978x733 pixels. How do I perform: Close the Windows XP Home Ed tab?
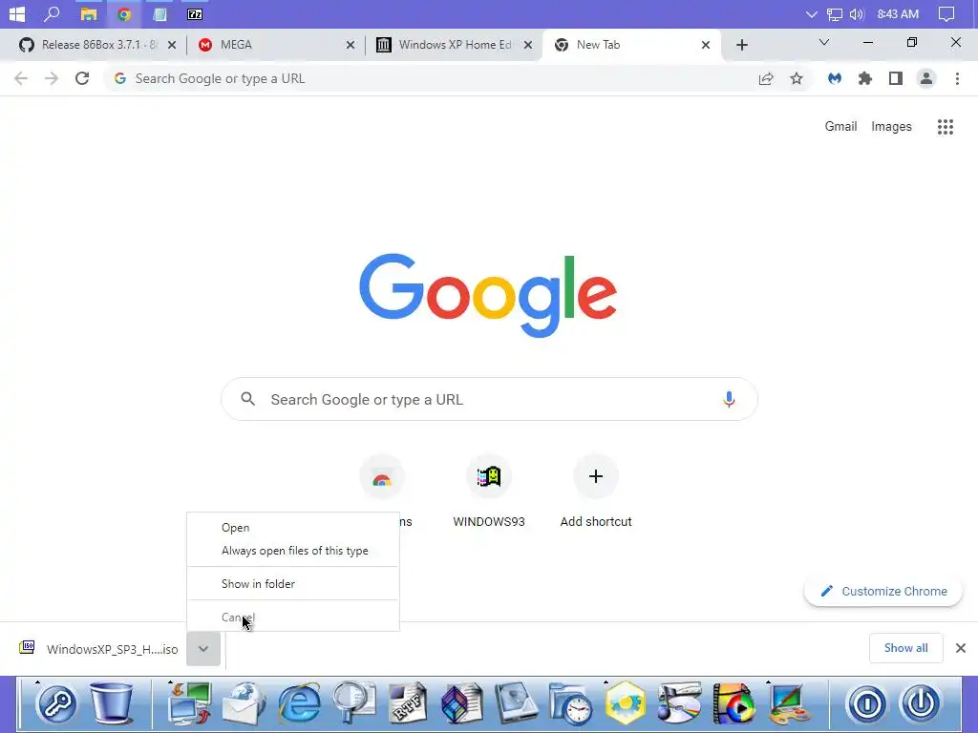pyautogui.click(x=528, y=45)
